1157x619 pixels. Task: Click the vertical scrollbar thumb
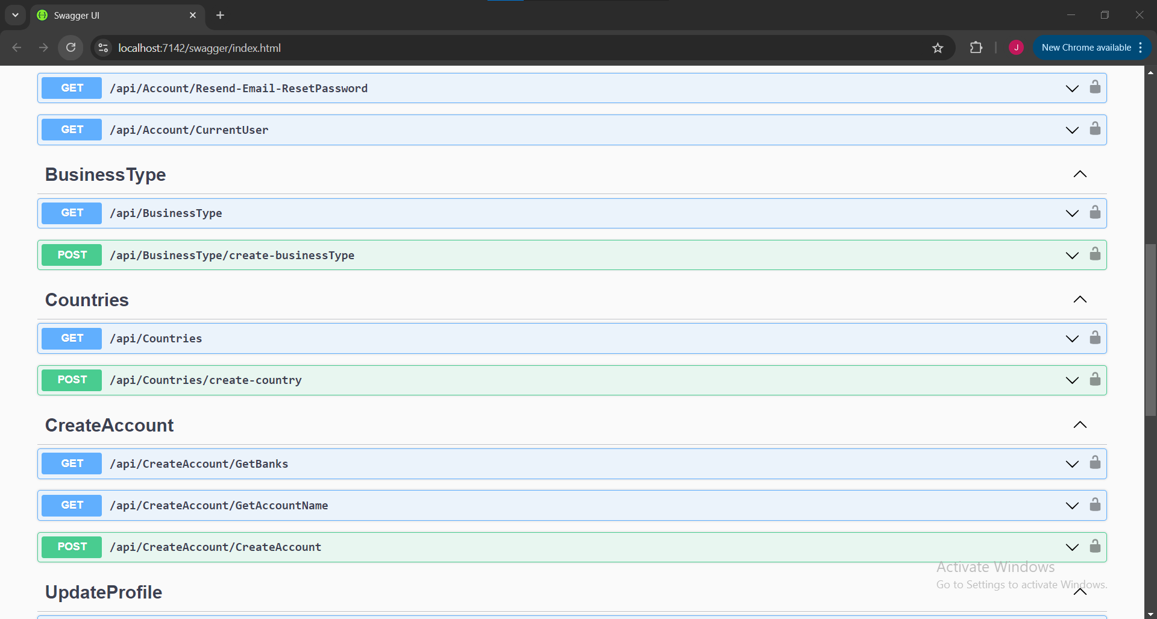pos(1150,328)
